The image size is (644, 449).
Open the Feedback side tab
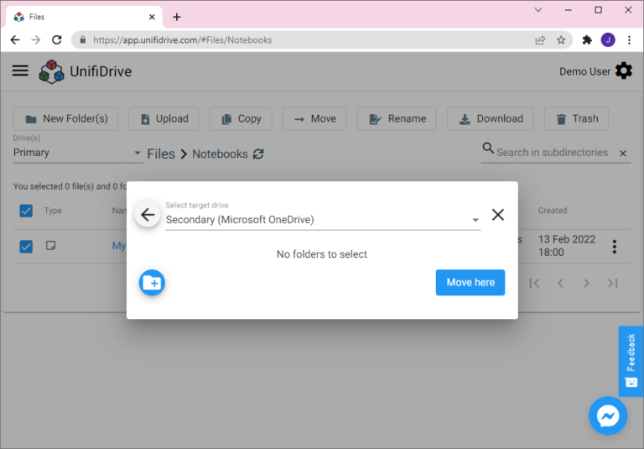[631, 361]
